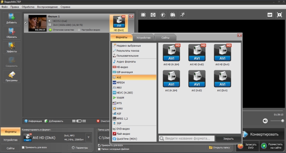Screen dimensions: 286x153
Task: Select the AVI (DivX) format icon
Action: click(222, 79)
